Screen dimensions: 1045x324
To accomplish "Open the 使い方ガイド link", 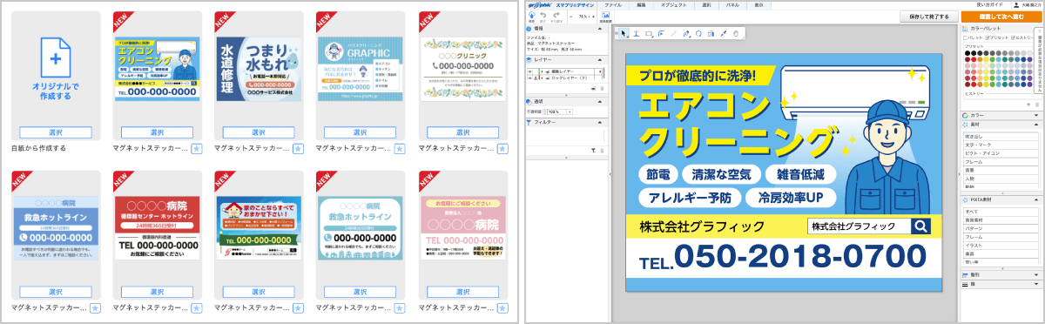I will click(x=990, y=4).
